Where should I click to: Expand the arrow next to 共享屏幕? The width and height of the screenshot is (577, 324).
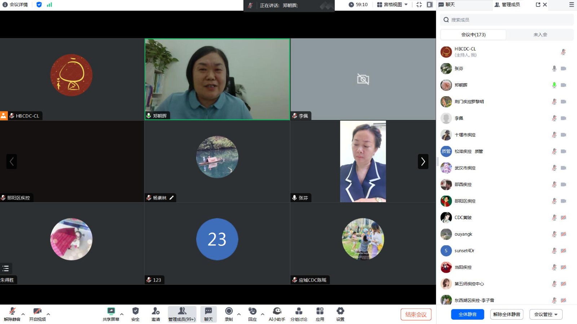point(122,314)
